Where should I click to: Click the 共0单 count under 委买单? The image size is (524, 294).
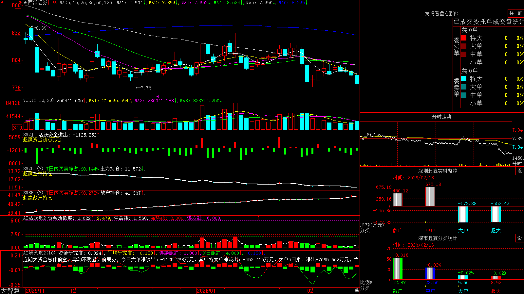[x=470, y=30]
